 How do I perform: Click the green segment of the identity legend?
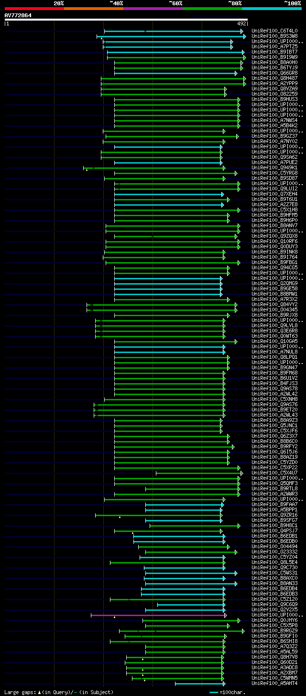[x=212, y=9]
